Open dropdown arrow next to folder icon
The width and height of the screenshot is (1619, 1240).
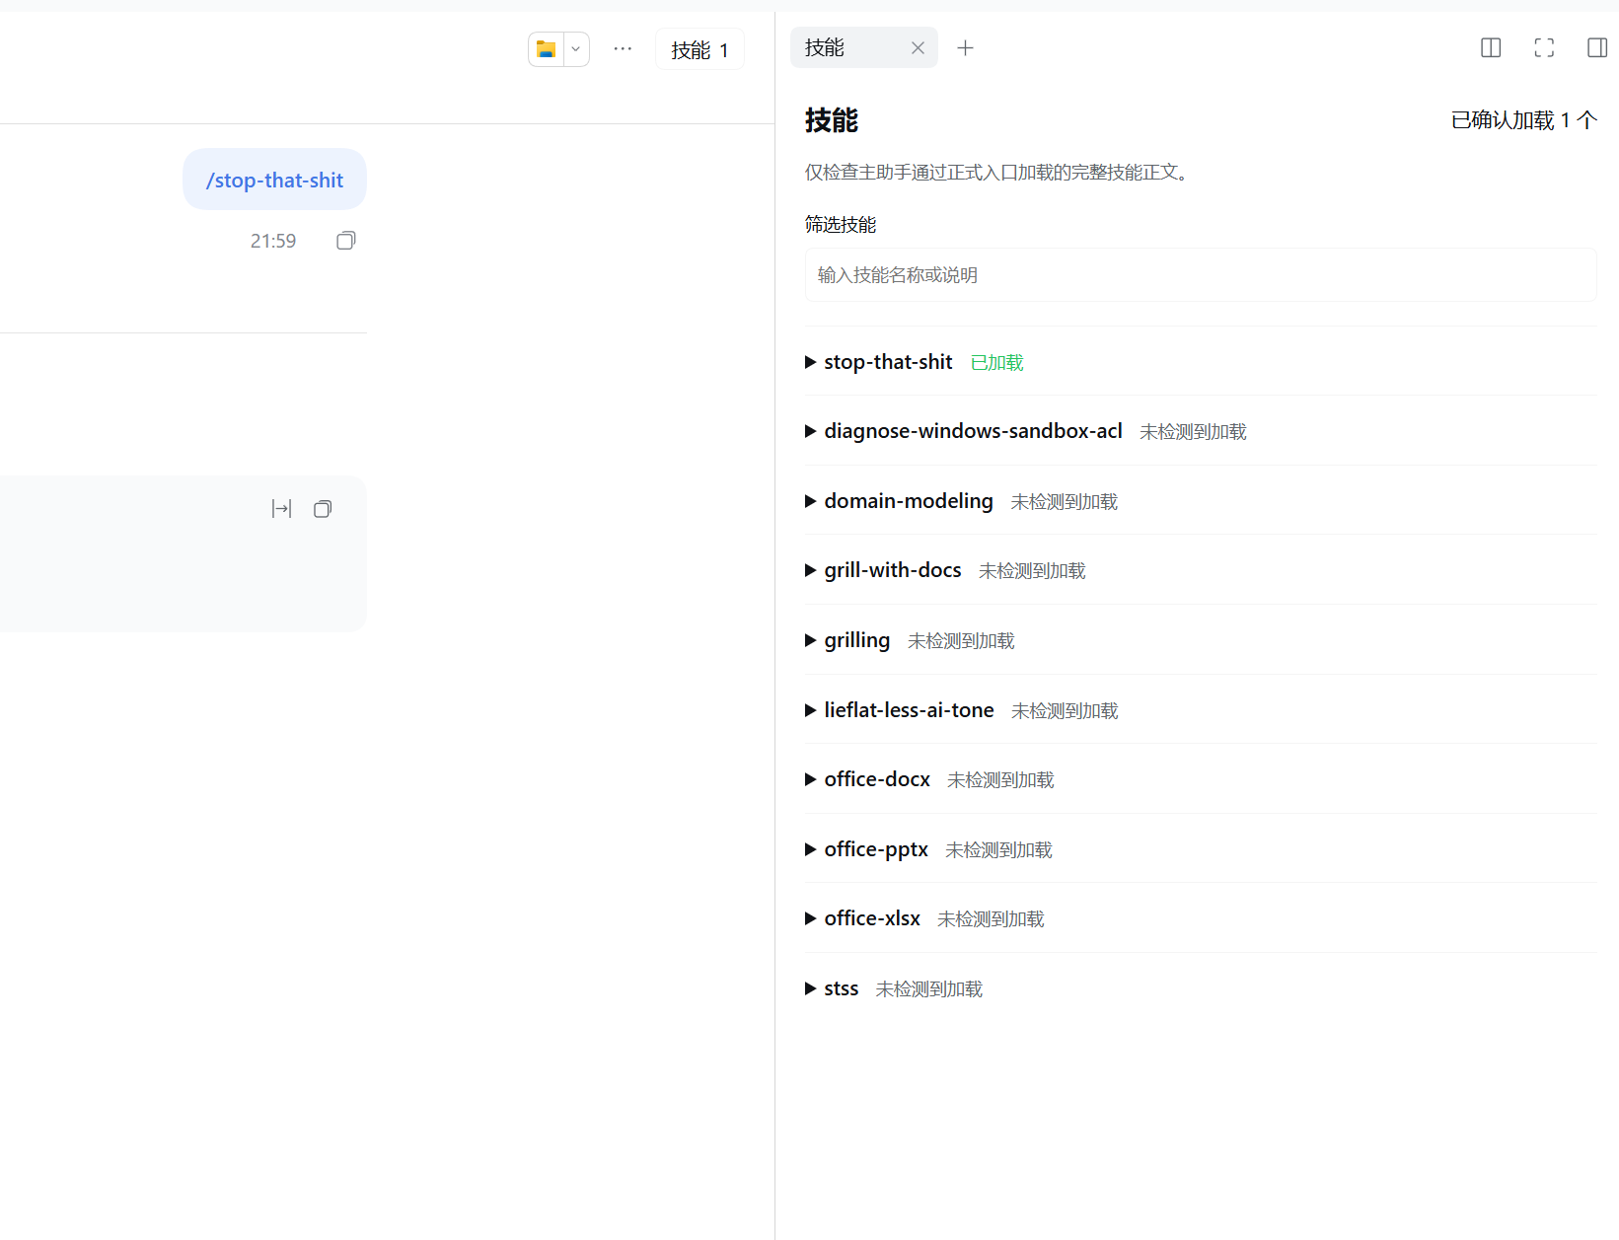tap(576, 49)
